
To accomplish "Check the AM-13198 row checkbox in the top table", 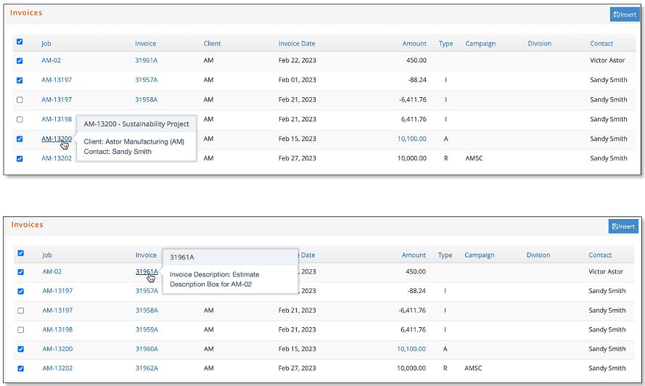I will (x=20, y=120).
